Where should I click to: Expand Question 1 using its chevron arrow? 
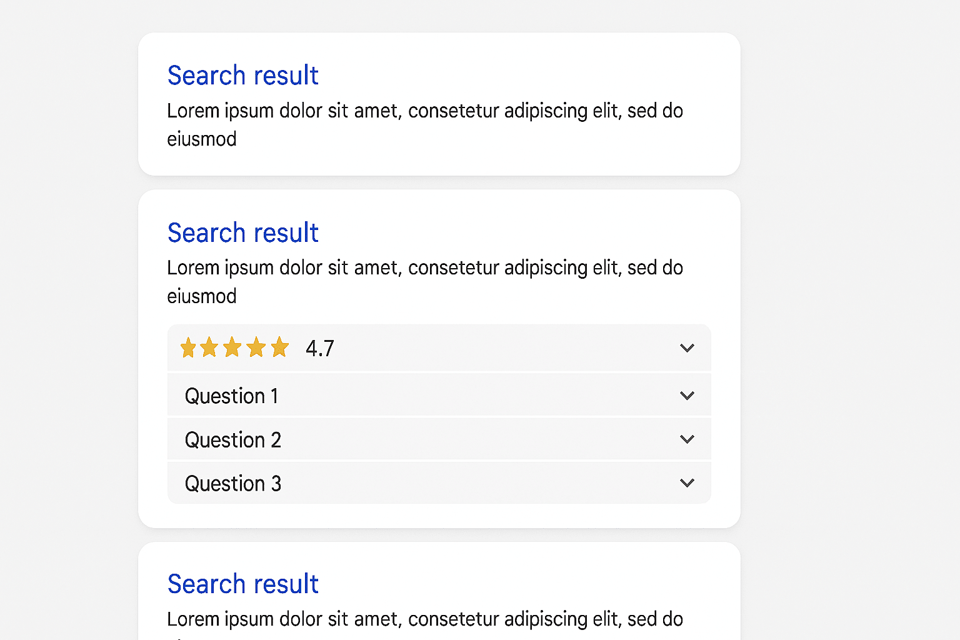click(687, 396)
